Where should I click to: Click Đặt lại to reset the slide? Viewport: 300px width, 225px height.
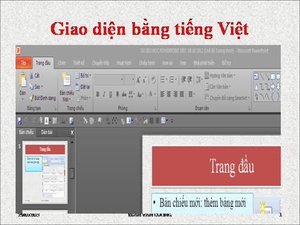[83, 86]
